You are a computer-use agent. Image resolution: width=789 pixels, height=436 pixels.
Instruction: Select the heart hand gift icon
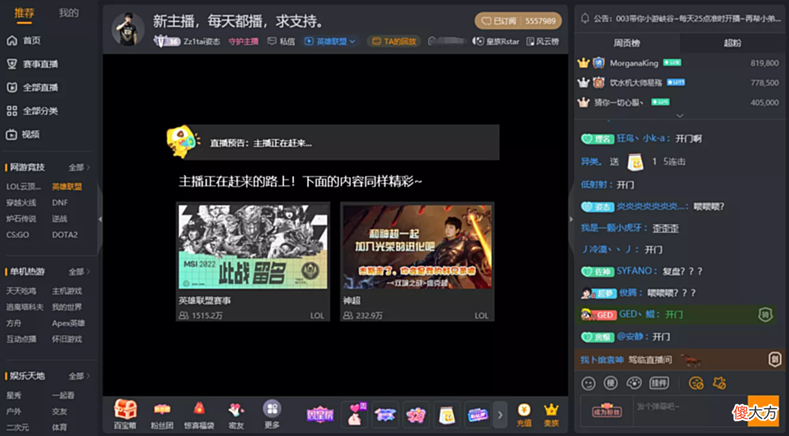coord(354,415)
